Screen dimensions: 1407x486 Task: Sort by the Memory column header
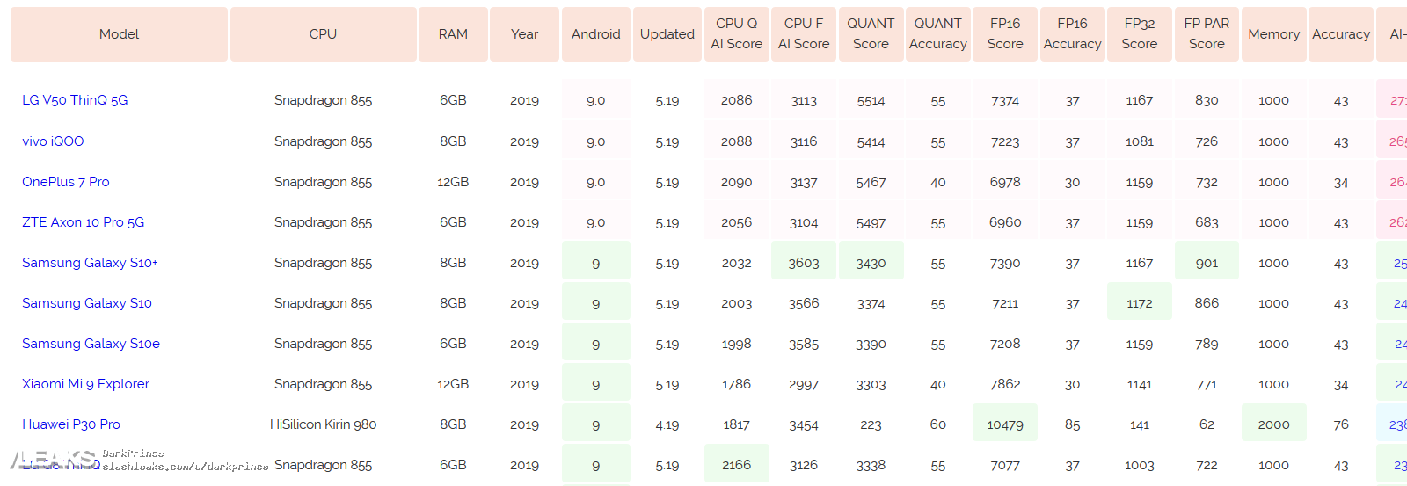point(1273,34)
